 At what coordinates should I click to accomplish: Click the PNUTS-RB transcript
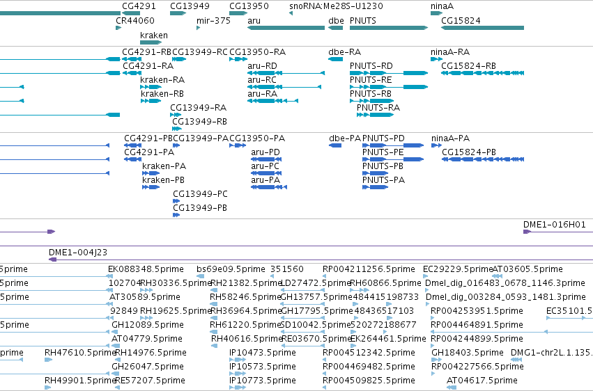372,101
